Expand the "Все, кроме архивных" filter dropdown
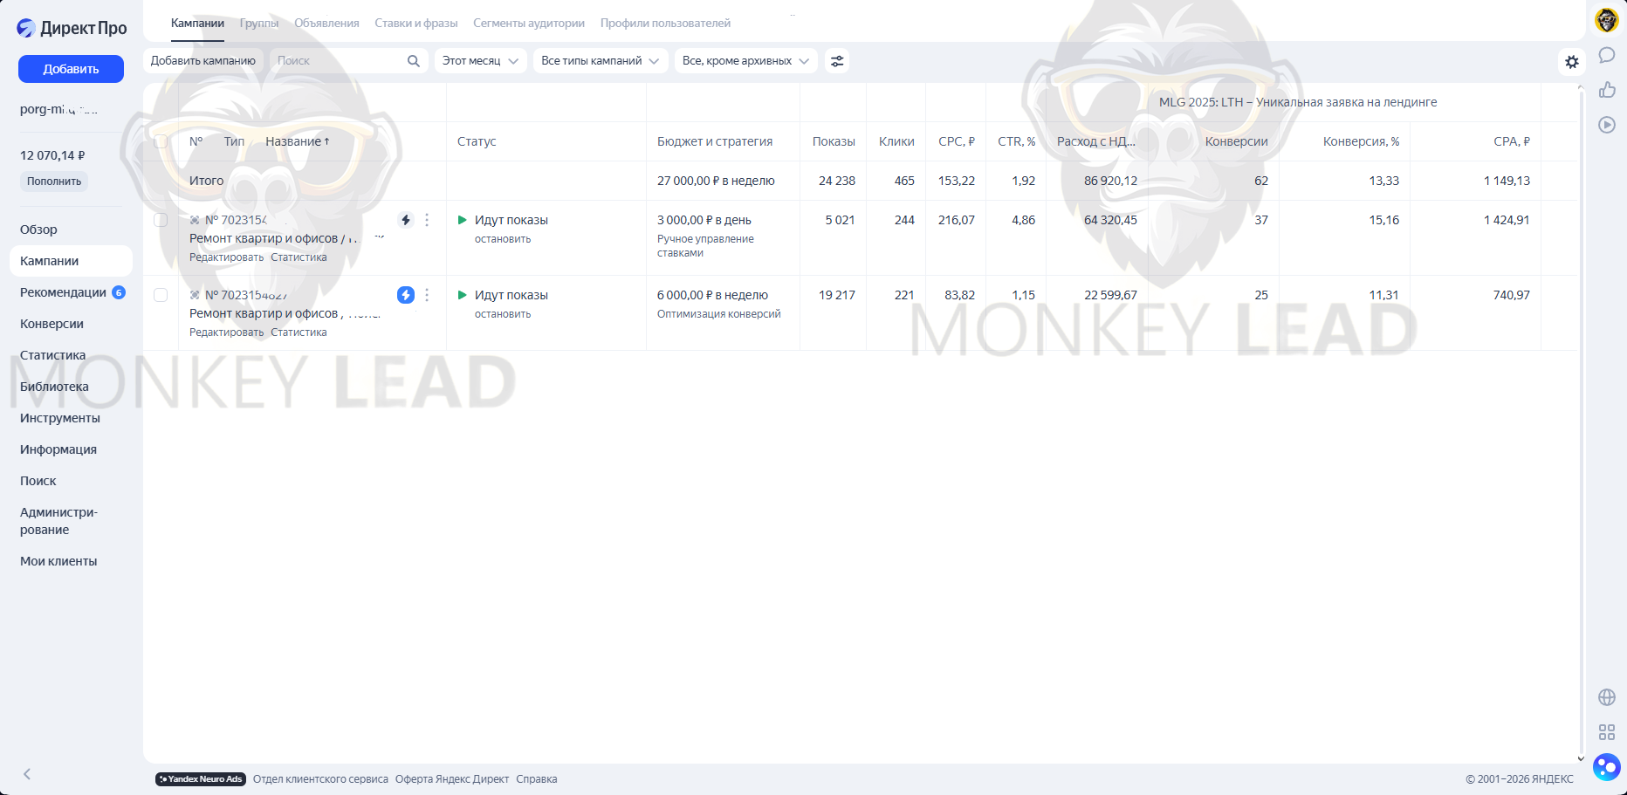This screenshot has width=1627, height=795. 745,61
